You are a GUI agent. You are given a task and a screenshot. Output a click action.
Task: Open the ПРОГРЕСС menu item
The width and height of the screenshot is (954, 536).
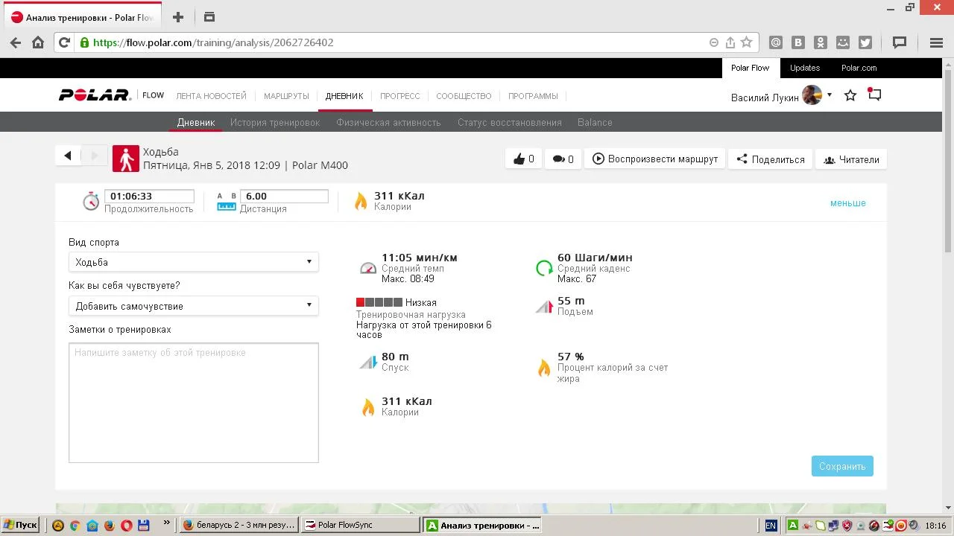pyautogui.click(x=399, y=96)
